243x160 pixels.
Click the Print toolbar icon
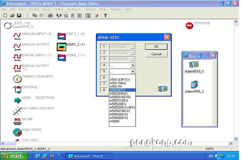[50, 15]
